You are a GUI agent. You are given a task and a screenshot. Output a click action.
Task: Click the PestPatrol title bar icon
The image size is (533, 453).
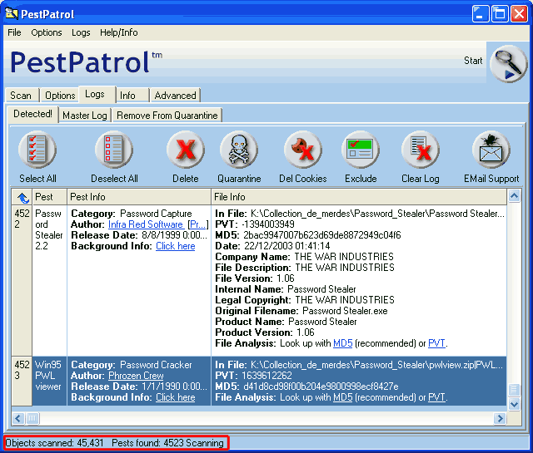(x=11, y=13)
